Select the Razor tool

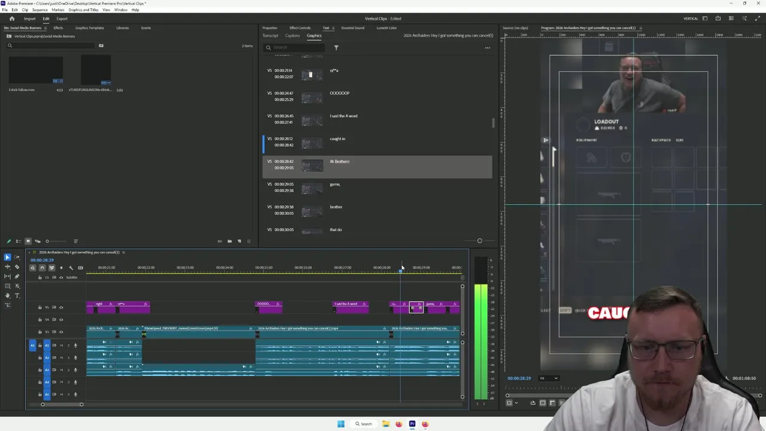coord(17,266)
